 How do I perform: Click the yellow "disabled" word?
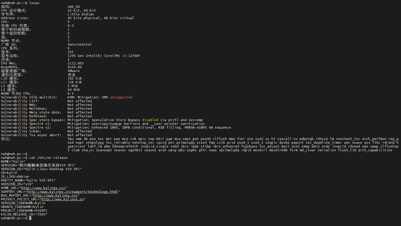[x=150, y=120]
